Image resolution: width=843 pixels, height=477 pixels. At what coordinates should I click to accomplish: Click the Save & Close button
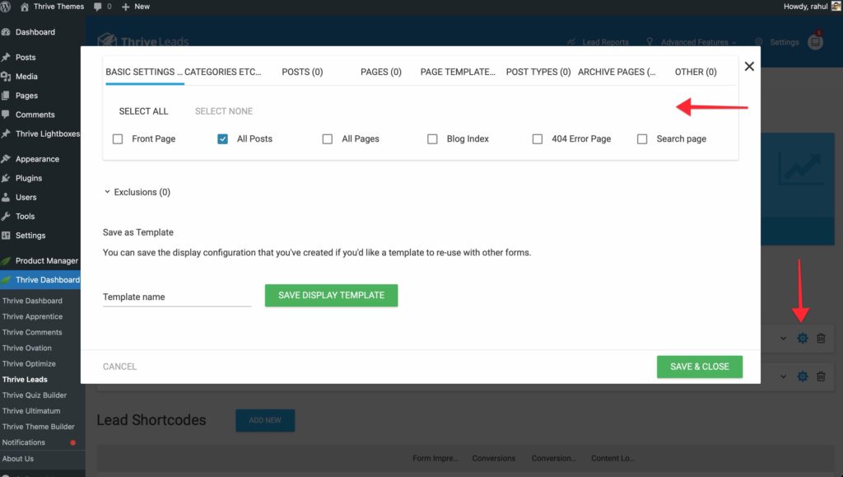(699, 367)
